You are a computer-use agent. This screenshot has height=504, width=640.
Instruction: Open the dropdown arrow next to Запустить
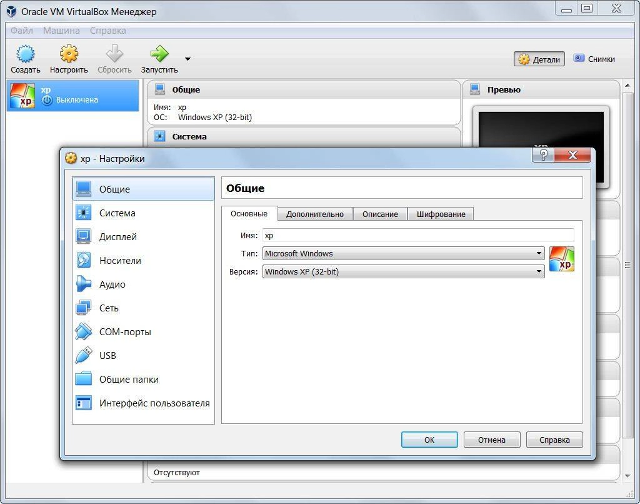[x=187, y=59]
